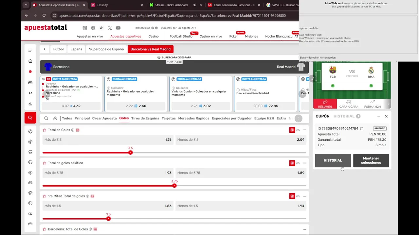Switch to Todos markets tab
Image resolution: width=419 pixels, height=235 pixels.
click(67, 118)
